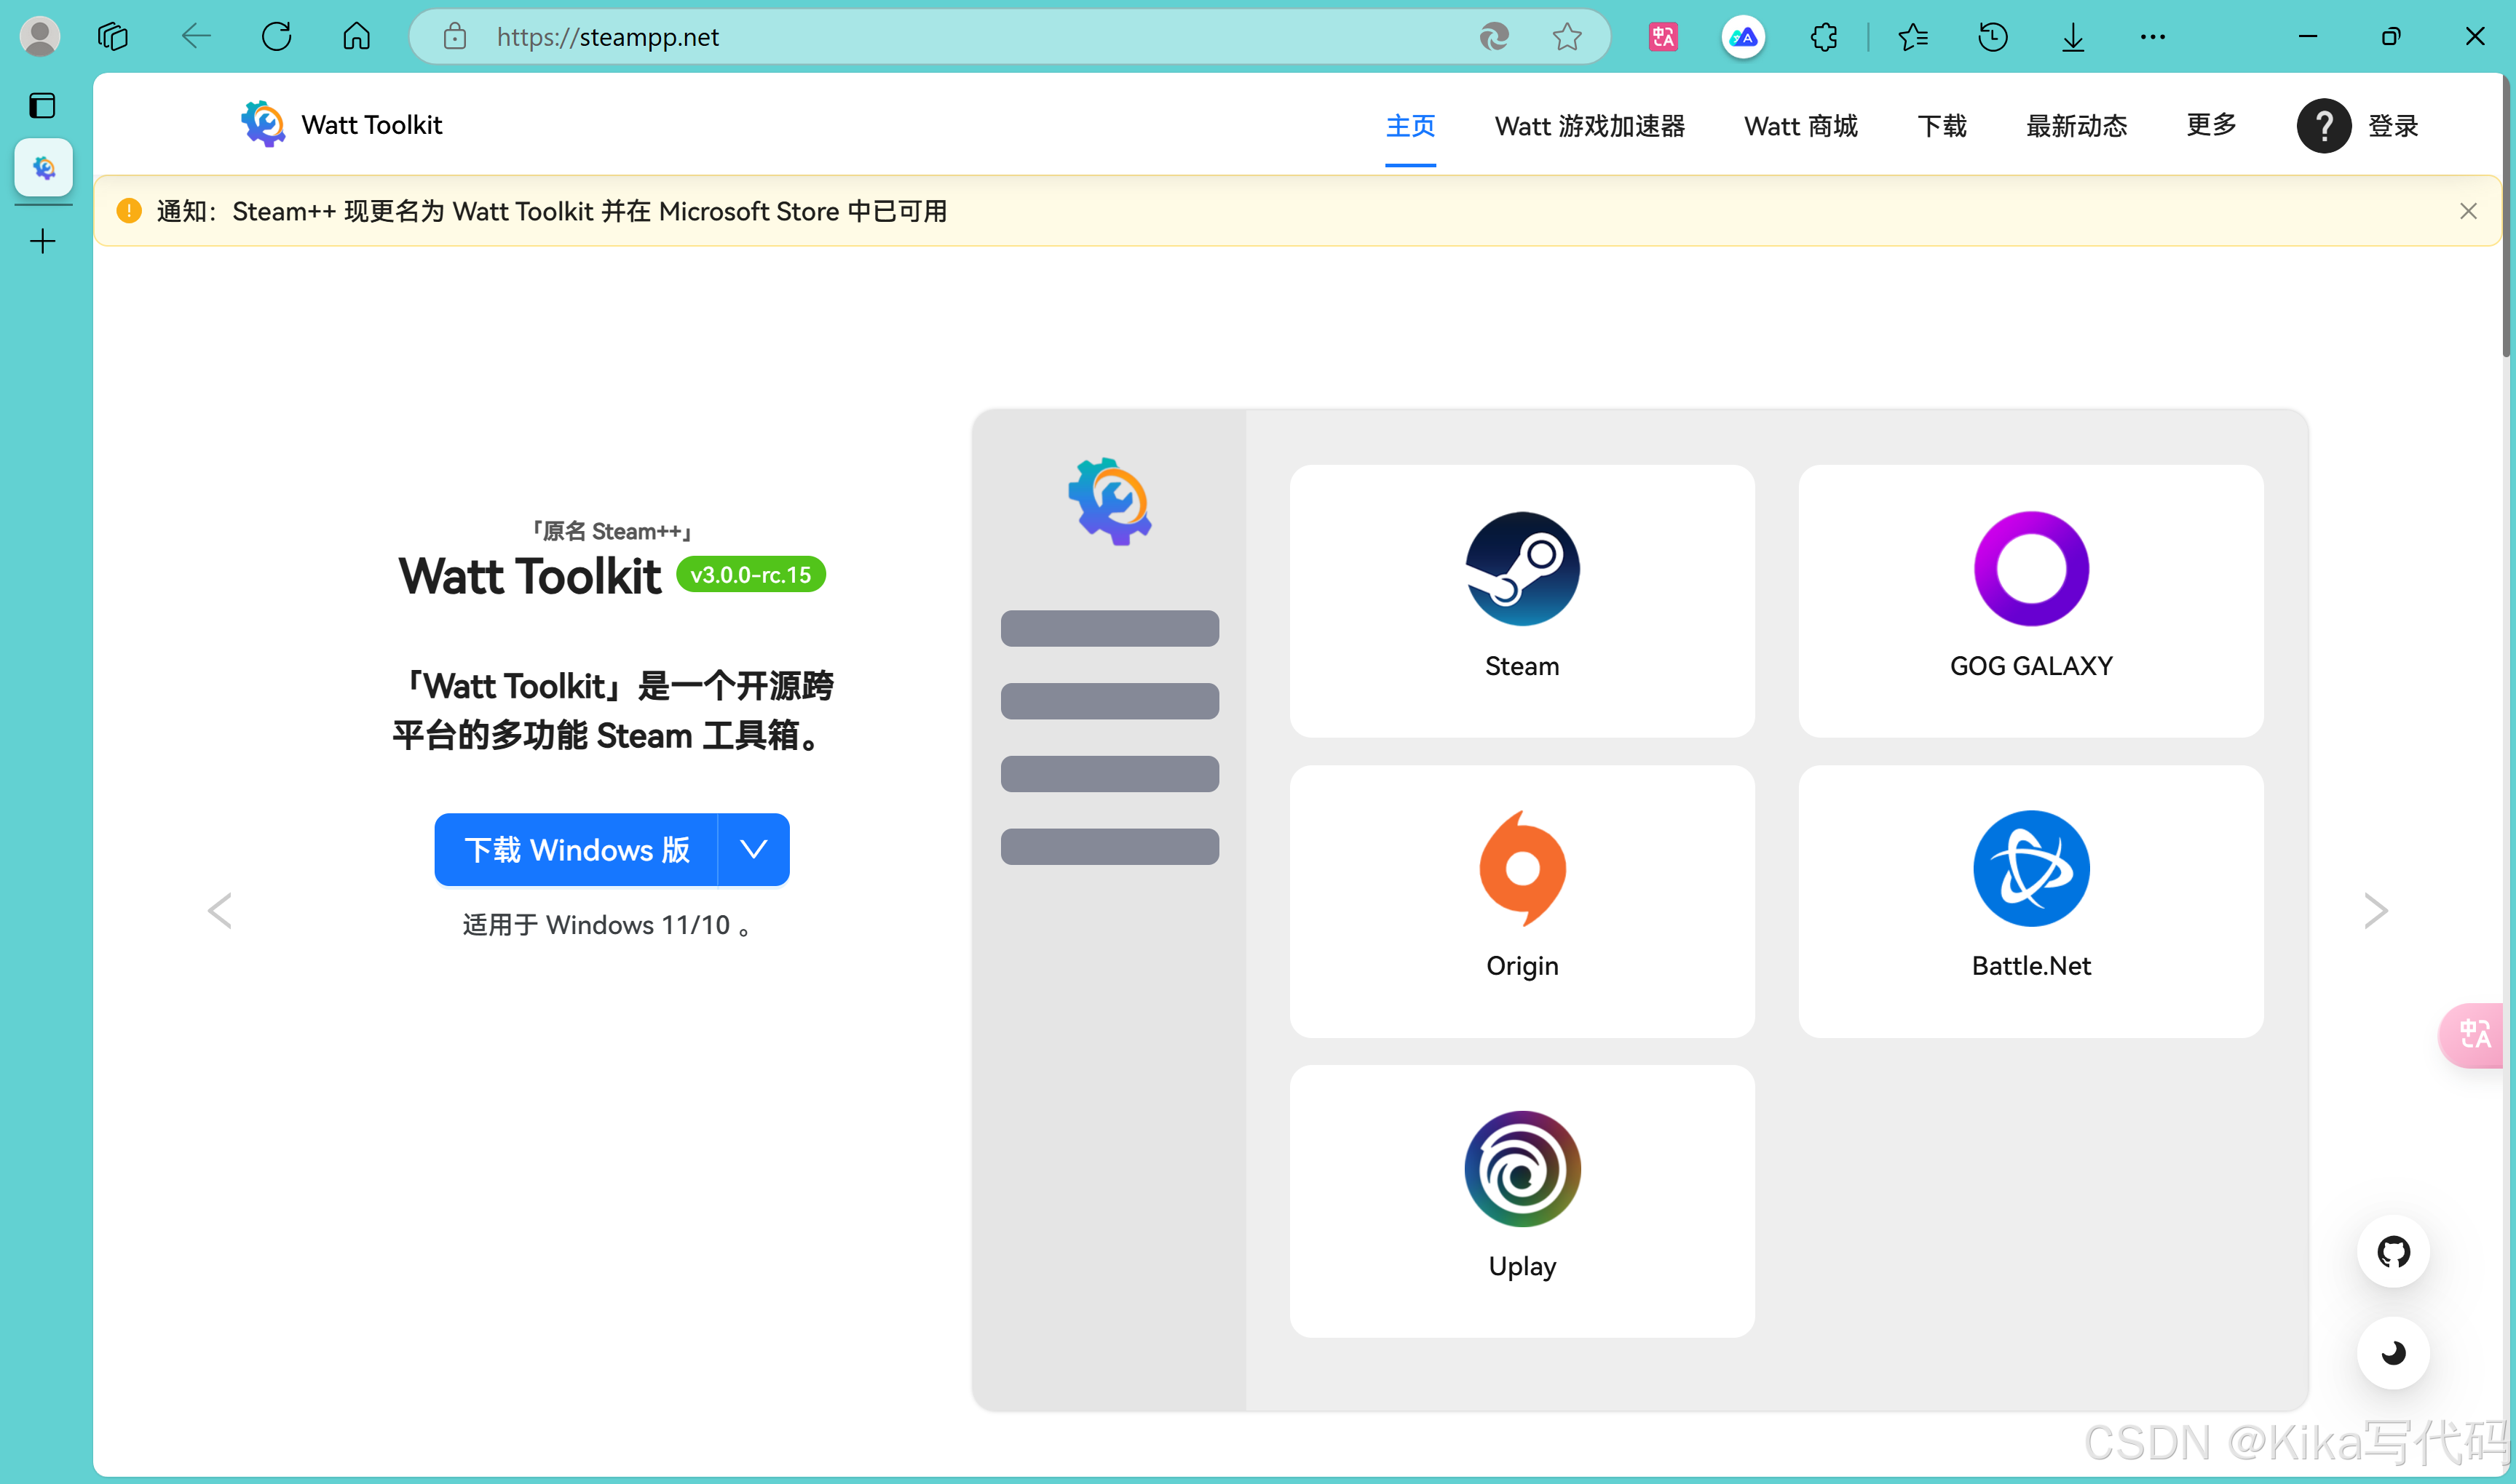The image size is (2516, 1484).
Task: Click the GOG GALAXY logo
Action: coord(2030,569)
